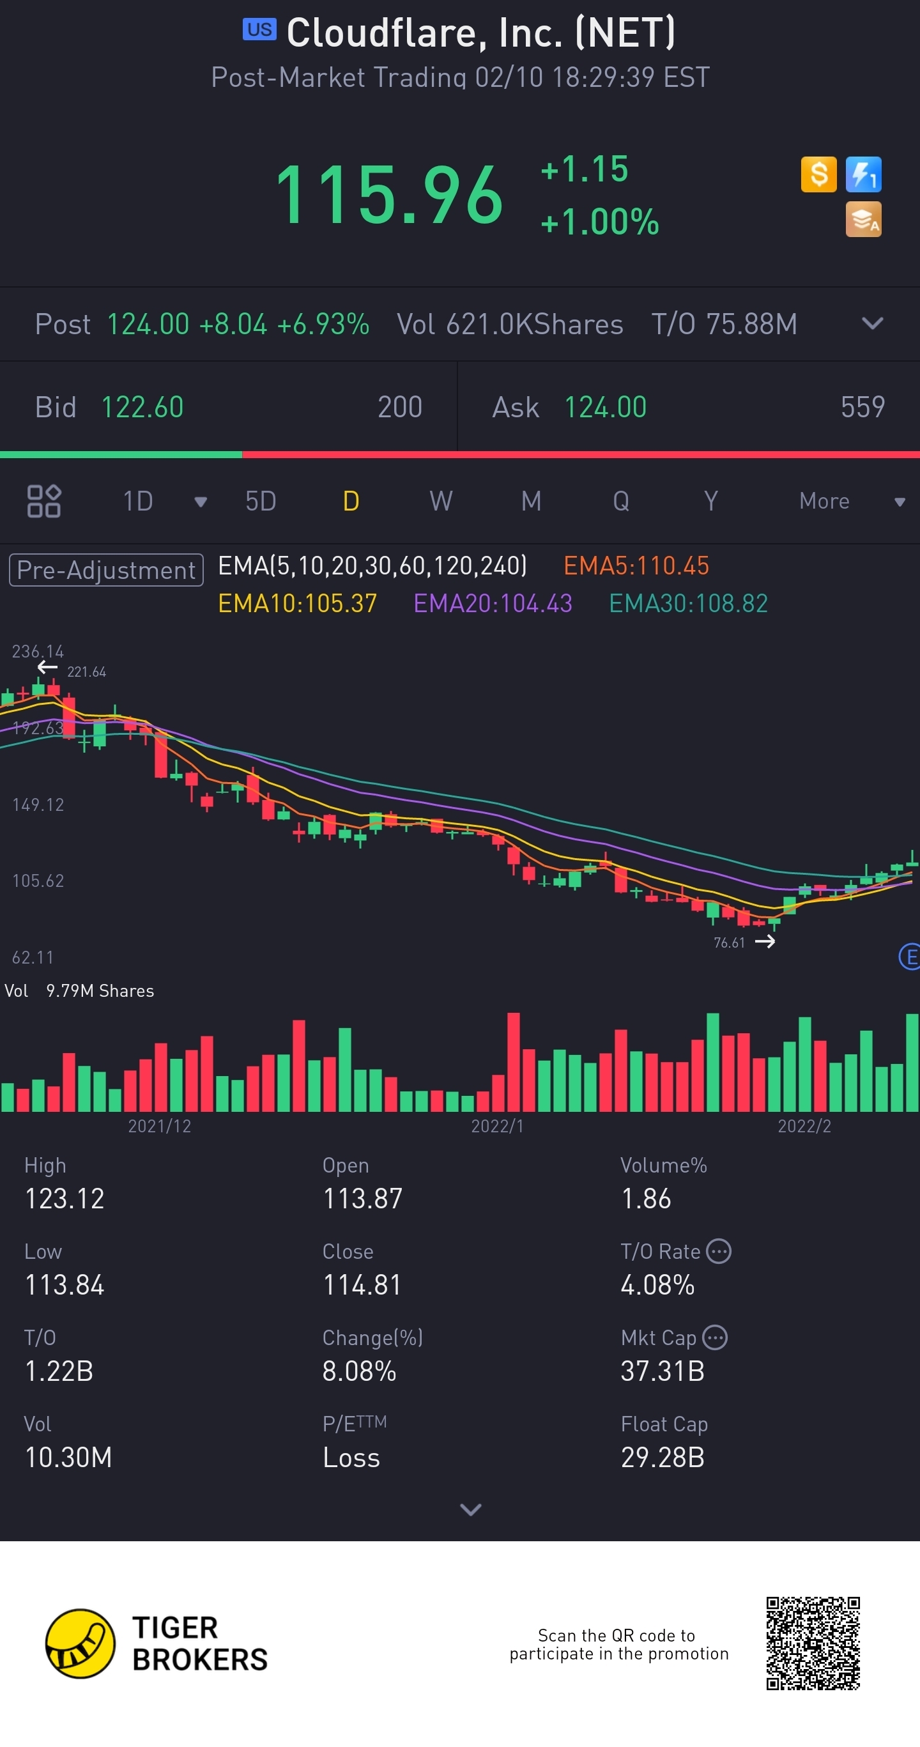
Task: Tap the Ask price 124.00
Action: 605,407
